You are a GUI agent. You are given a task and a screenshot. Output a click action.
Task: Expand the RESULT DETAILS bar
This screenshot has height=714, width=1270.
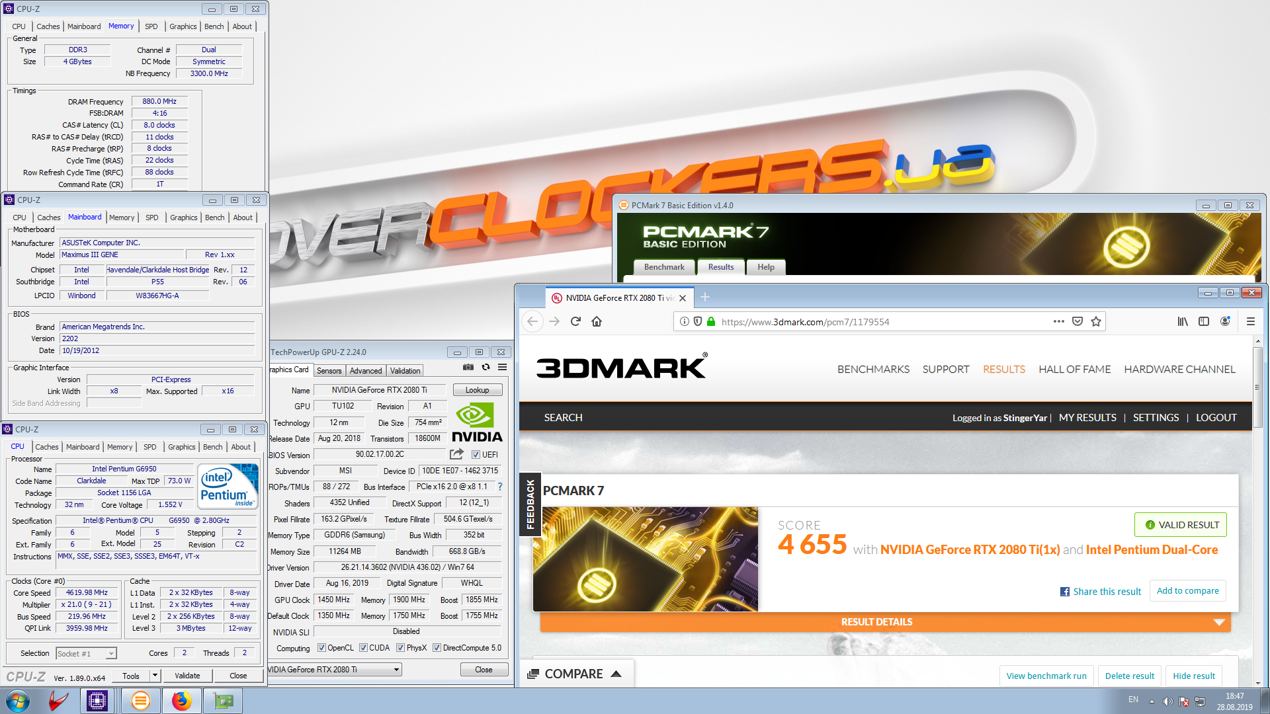point(886,622)
